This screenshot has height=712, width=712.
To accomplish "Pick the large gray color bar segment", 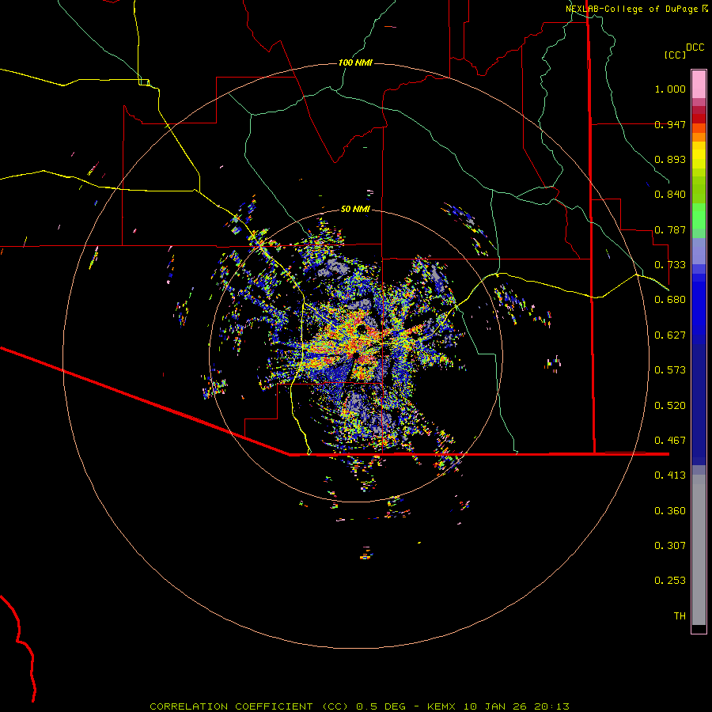I will click(699, 550).
